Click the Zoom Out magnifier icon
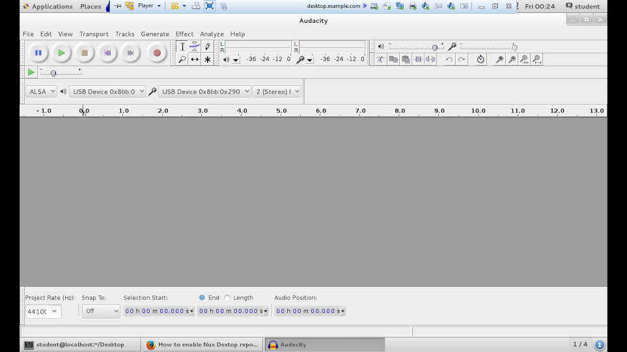 (512, 59)
